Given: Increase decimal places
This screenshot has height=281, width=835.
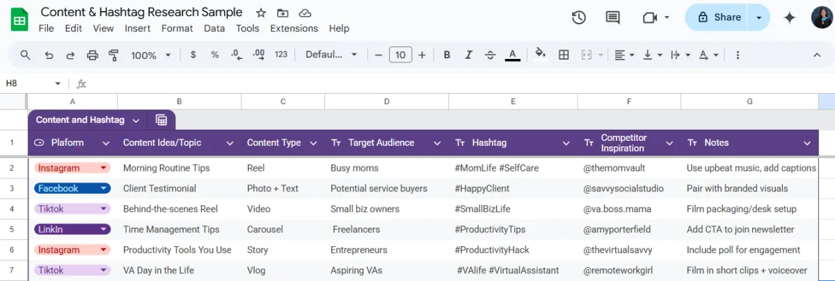Looking at the screenshot, I should pos(259,55).
